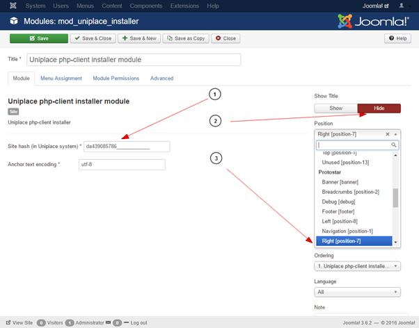
Task: Open the Menus menu
Action: [x=85, y=6]
